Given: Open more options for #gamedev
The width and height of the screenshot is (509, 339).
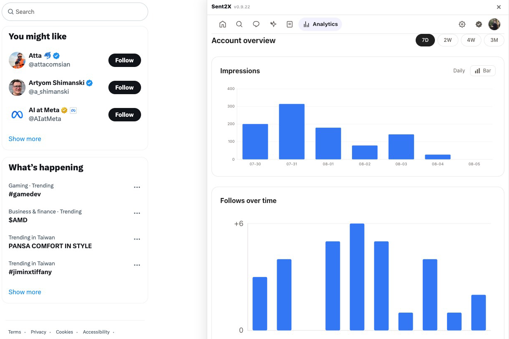Looking at the screenshot, I should coord(137,187).
